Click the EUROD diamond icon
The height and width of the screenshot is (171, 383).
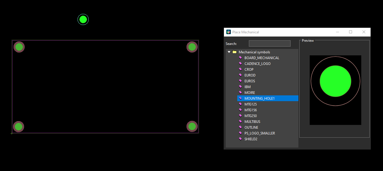[240, 75]
